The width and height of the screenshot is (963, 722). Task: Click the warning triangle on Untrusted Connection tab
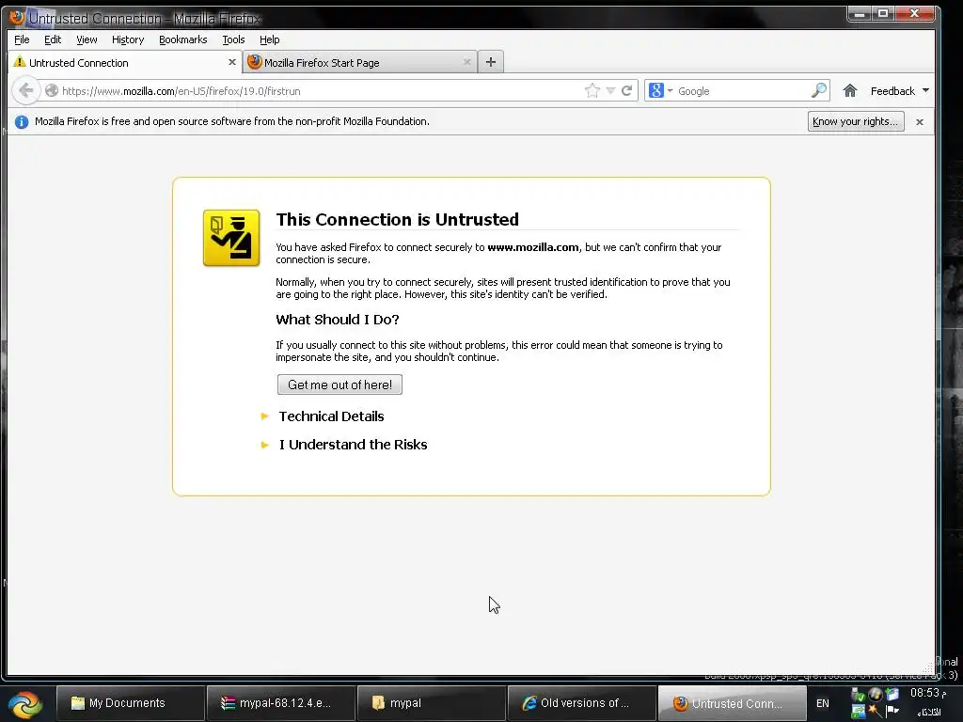point(20,62)
